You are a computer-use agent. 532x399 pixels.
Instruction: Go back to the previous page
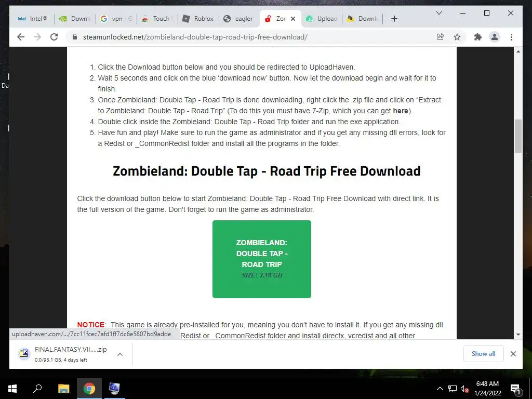coord(21,37)
